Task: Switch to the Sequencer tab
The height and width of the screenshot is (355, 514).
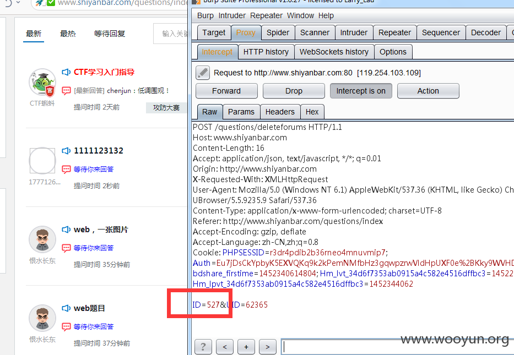Action: 441,33
